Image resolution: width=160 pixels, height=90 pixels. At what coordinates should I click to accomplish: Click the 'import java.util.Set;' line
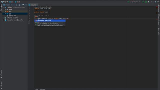pos(42,9)
